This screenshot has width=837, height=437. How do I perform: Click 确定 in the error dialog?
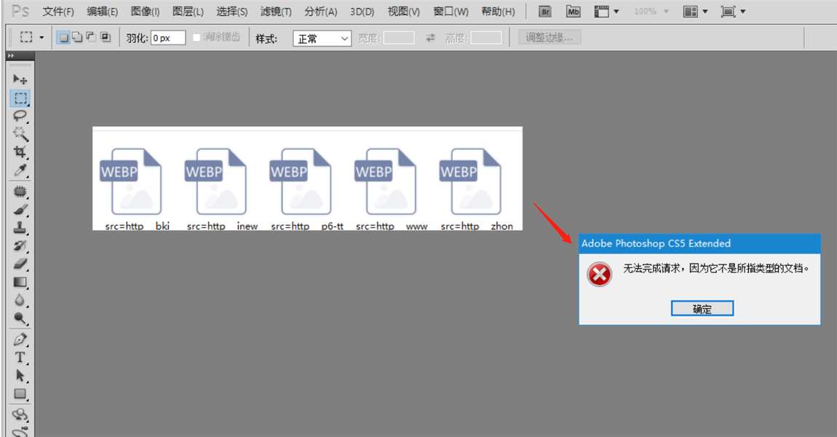[x=702, y=309]
